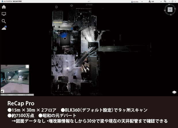Open the cloud icon with notification badge
This screenshot has height=128, width=178.
pyautogui.click(x=4, y=28)
